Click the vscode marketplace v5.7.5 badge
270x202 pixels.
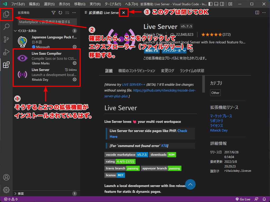[126, 155]
